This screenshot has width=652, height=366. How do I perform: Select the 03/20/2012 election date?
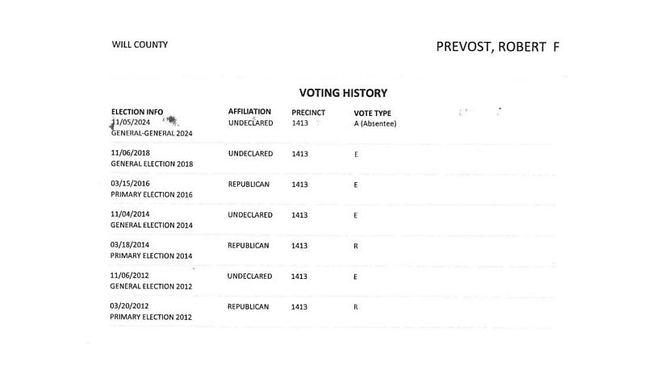pyautogui.click(x=130, y=306)
